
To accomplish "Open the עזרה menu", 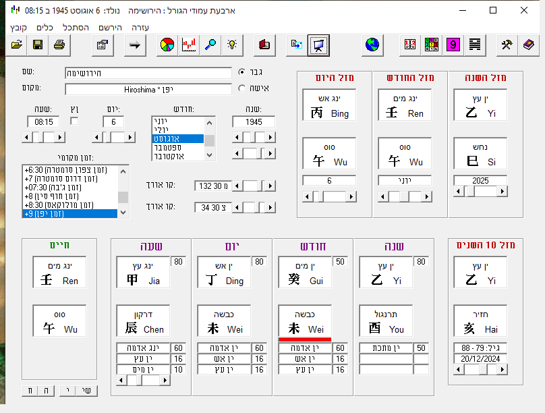I will [x=140, y=28].
